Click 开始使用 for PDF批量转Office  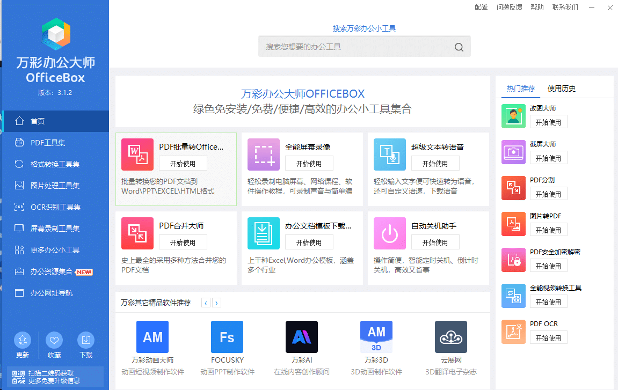point(183,164)
